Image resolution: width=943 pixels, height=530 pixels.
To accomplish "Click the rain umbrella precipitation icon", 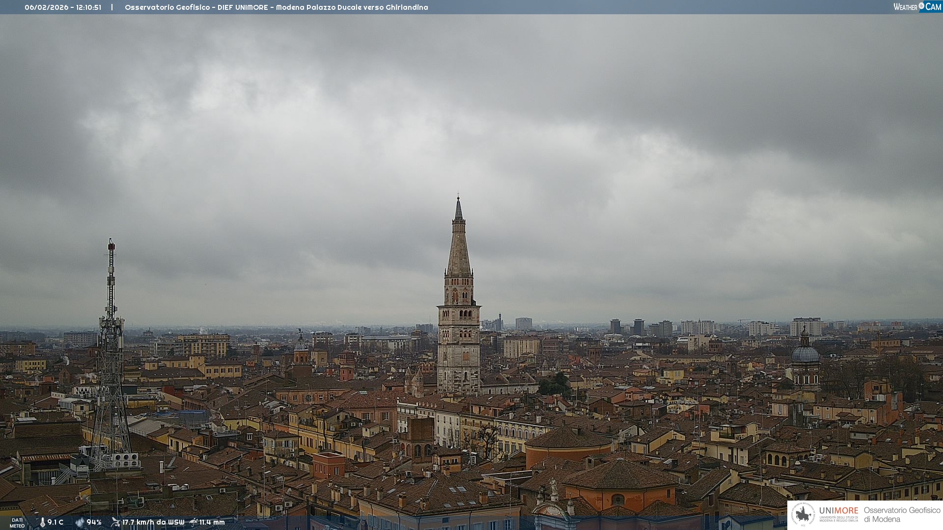I will [194, 522].
